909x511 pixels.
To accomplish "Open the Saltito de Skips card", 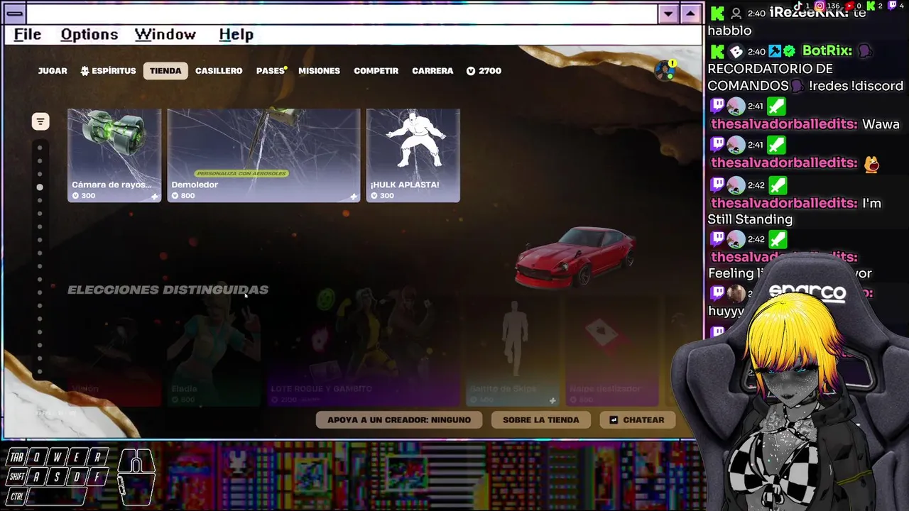I will [x=512, y=351].
